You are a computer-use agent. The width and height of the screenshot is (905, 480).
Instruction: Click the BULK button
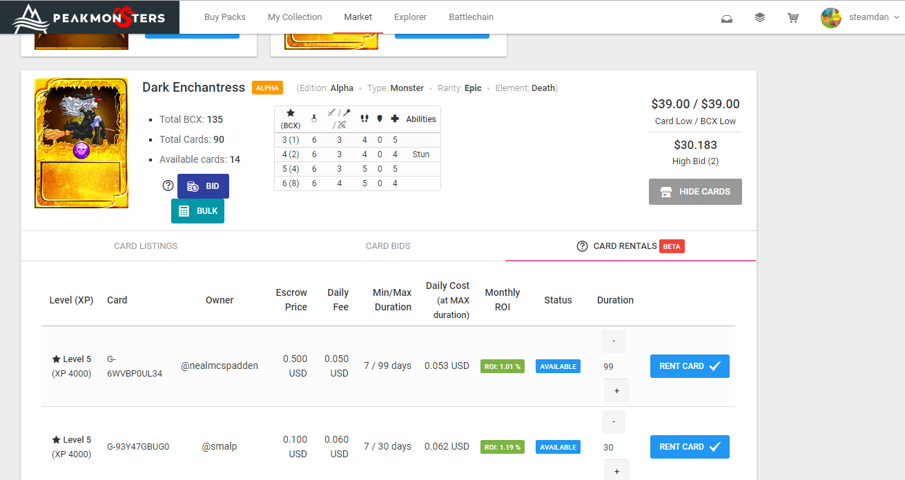197,211
